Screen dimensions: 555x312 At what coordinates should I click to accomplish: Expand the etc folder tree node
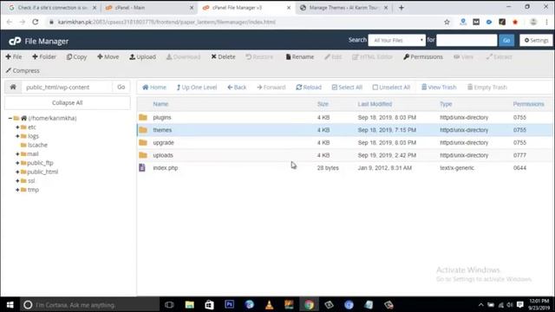pyautogui.click(x=17, y=127)
